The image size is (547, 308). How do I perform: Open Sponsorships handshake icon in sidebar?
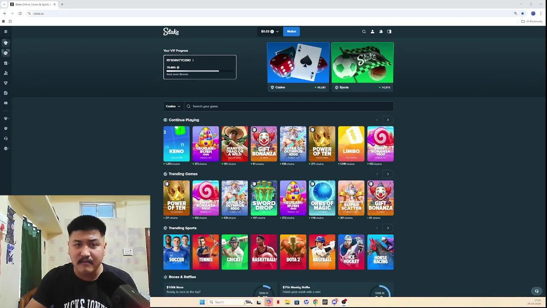click(6, 118)
